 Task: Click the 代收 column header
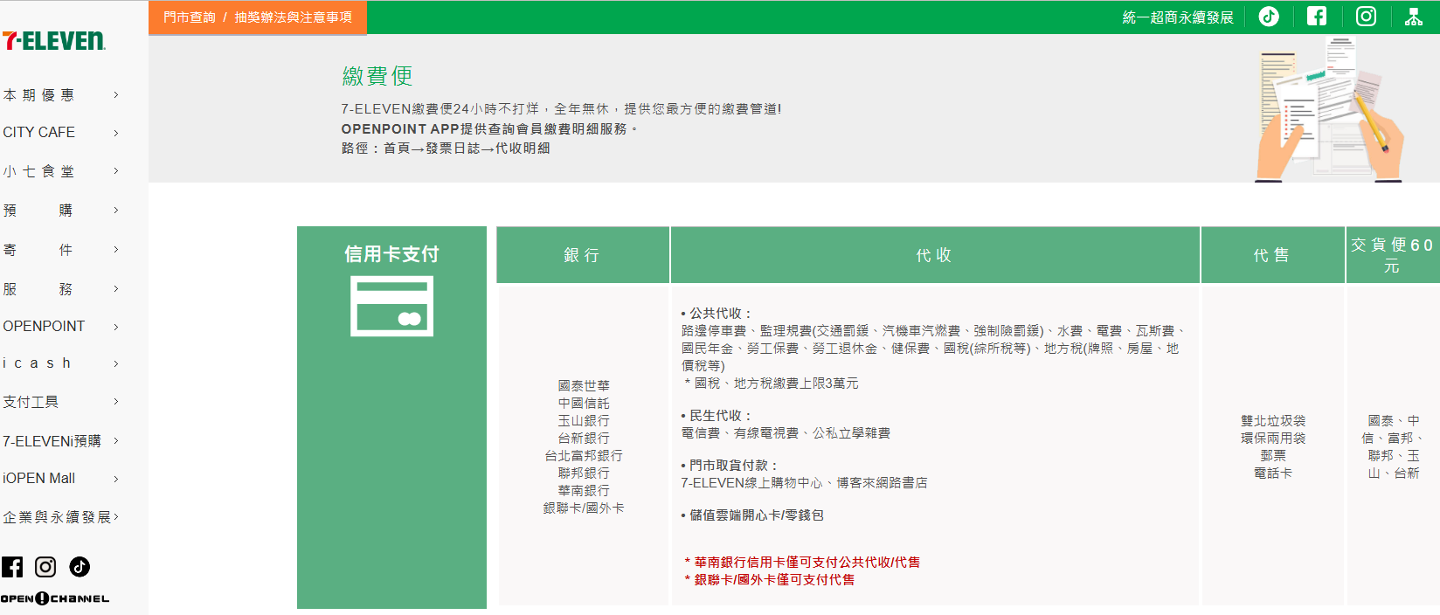935,255
